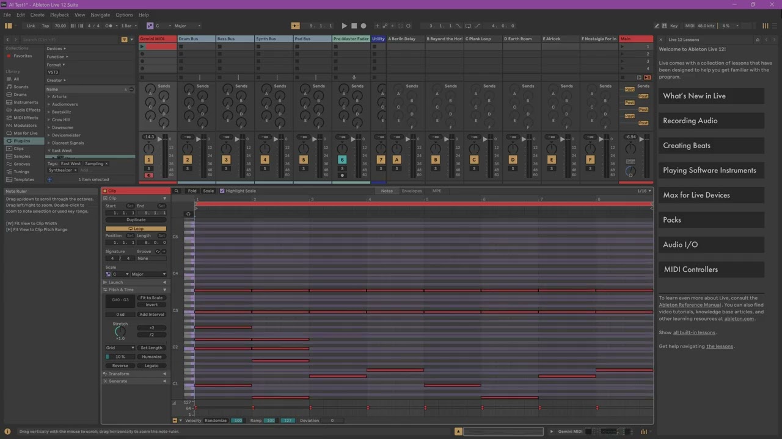Select the Samples browser category
This screenshot has width=782, height=439.
22,156
